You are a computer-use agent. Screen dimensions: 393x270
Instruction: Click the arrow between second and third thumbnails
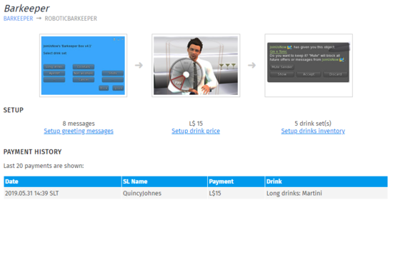252,66
